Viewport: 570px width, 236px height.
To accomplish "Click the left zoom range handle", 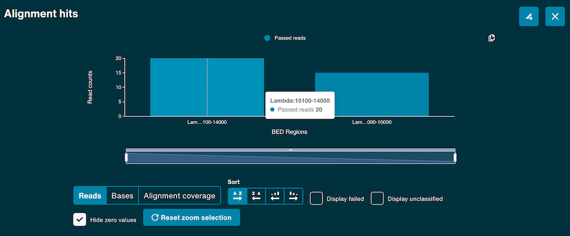I will (126, 158).
